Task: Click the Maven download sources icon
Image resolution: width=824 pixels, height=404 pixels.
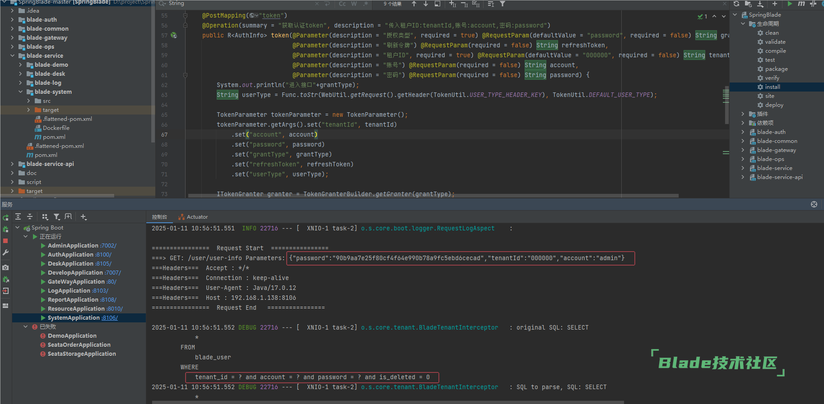Action: pyautogui.click(x=760, y=4)
